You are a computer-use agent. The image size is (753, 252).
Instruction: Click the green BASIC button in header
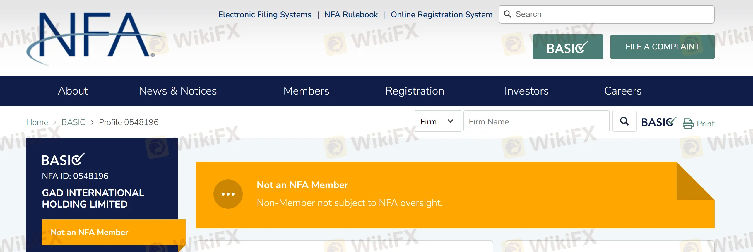[567, 47]
